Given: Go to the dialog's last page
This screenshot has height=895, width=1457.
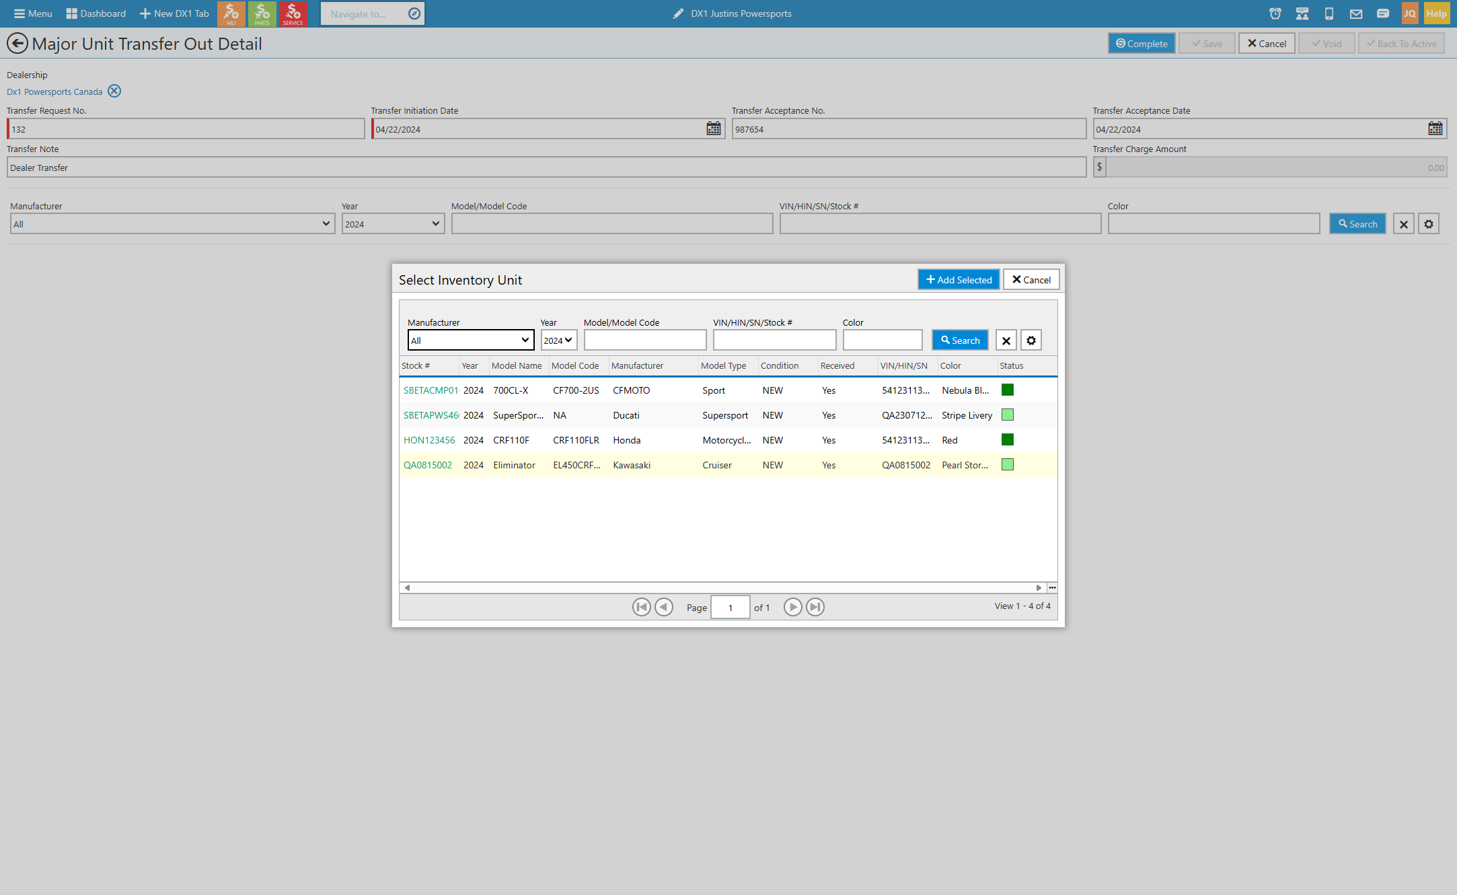Looking at the screenshot, I should point(815,607).
